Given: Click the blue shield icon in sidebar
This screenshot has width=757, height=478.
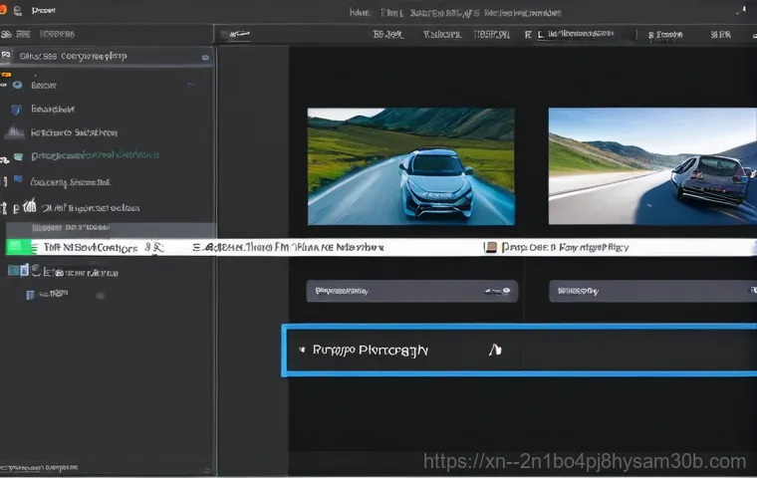Looking at the screenshot, I should (15, 109).
